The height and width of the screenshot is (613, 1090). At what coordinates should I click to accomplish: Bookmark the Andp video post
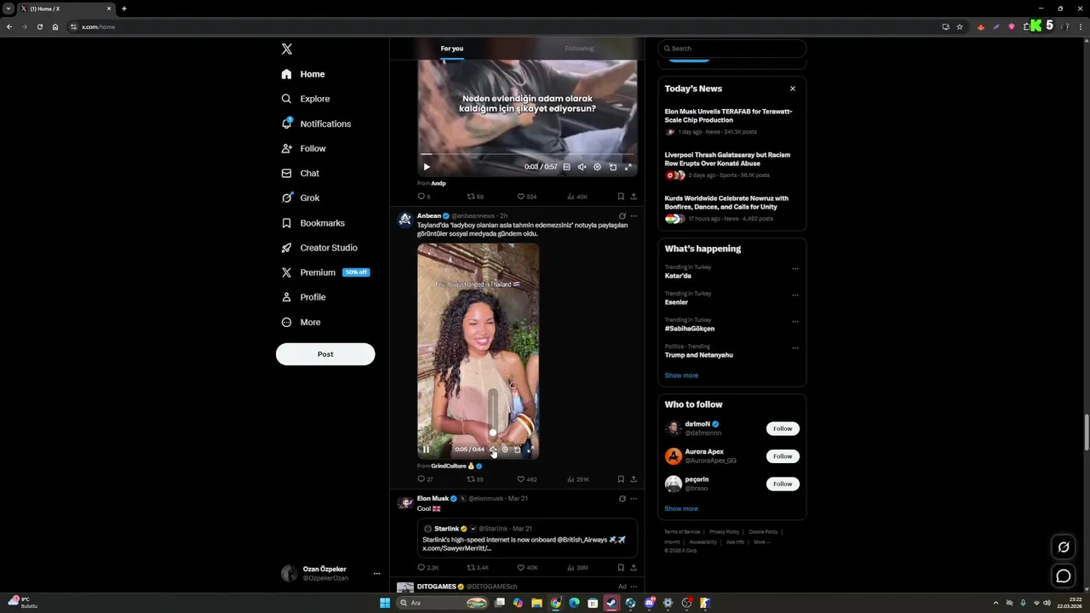tap(621, 197)
